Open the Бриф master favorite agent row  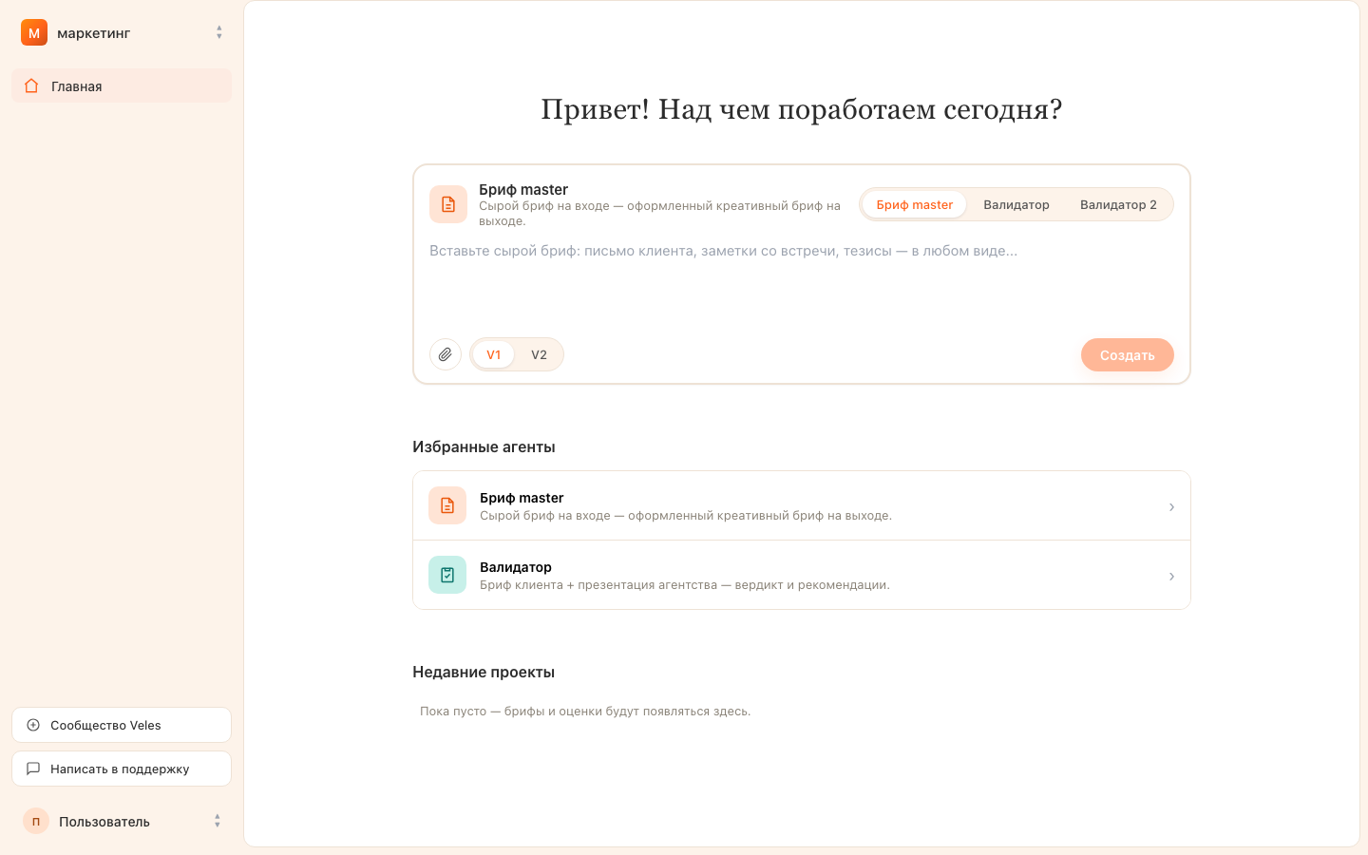802,506
